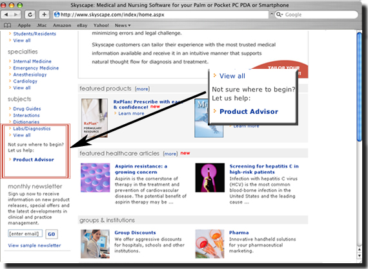Reload the page with the refresh button

pos(30,15)
